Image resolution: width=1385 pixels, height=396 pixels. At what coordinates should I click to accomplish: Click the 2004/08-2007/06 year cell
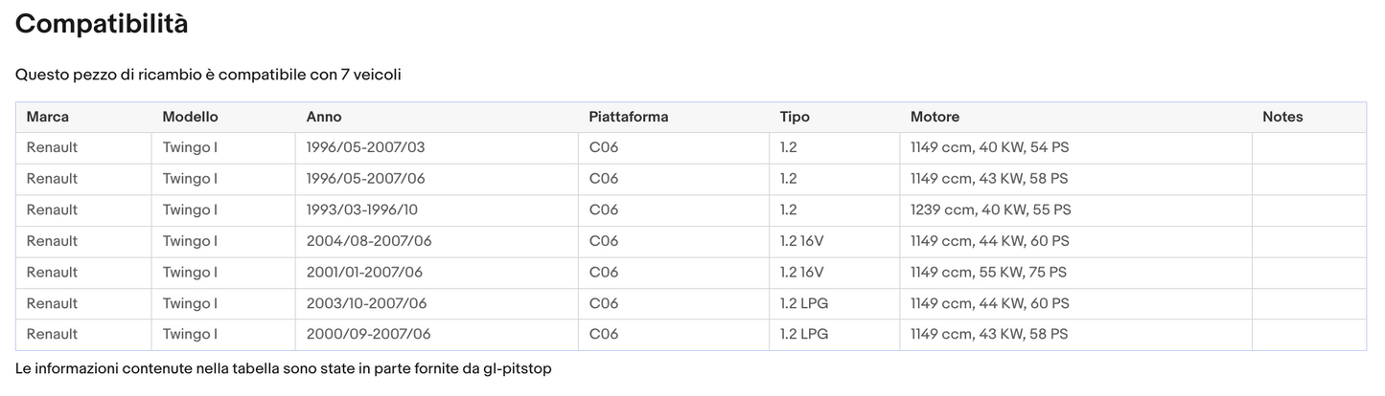[369, 241]
